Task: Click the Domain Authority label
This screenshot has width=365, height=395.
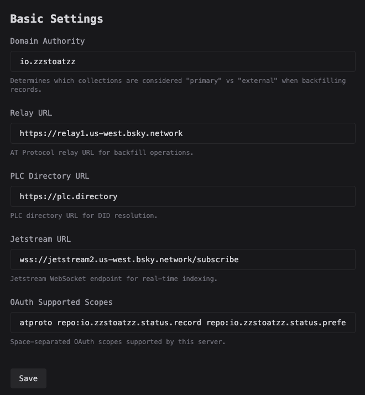Action: pos(48,41)
